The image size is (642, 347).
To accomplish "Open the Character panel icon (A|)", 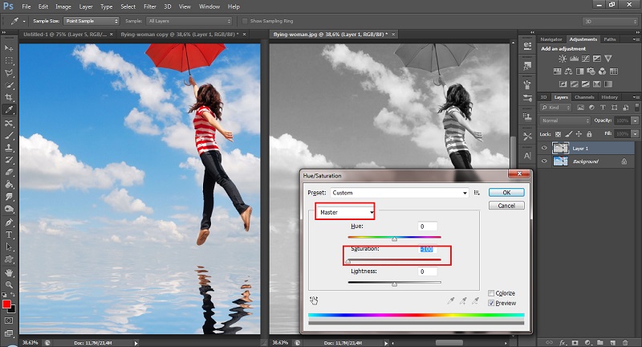I will tap(527, 155).
